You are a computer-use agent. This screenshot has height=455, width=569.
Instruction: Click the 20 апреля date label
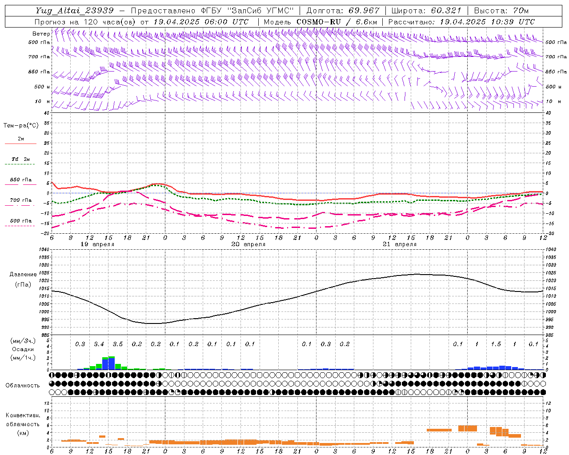248,244
